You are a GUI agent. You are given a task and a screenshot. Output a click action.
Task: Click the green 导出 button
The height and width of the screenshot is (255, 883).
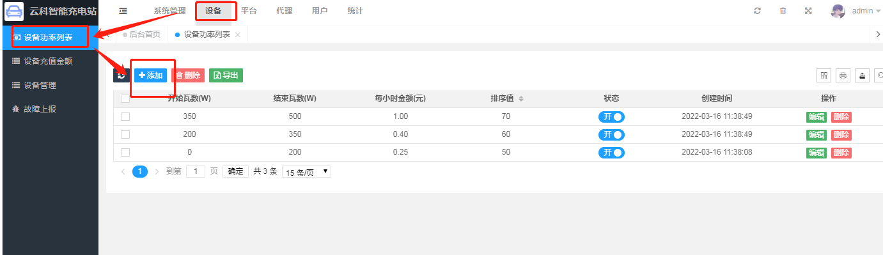point(226,75)
